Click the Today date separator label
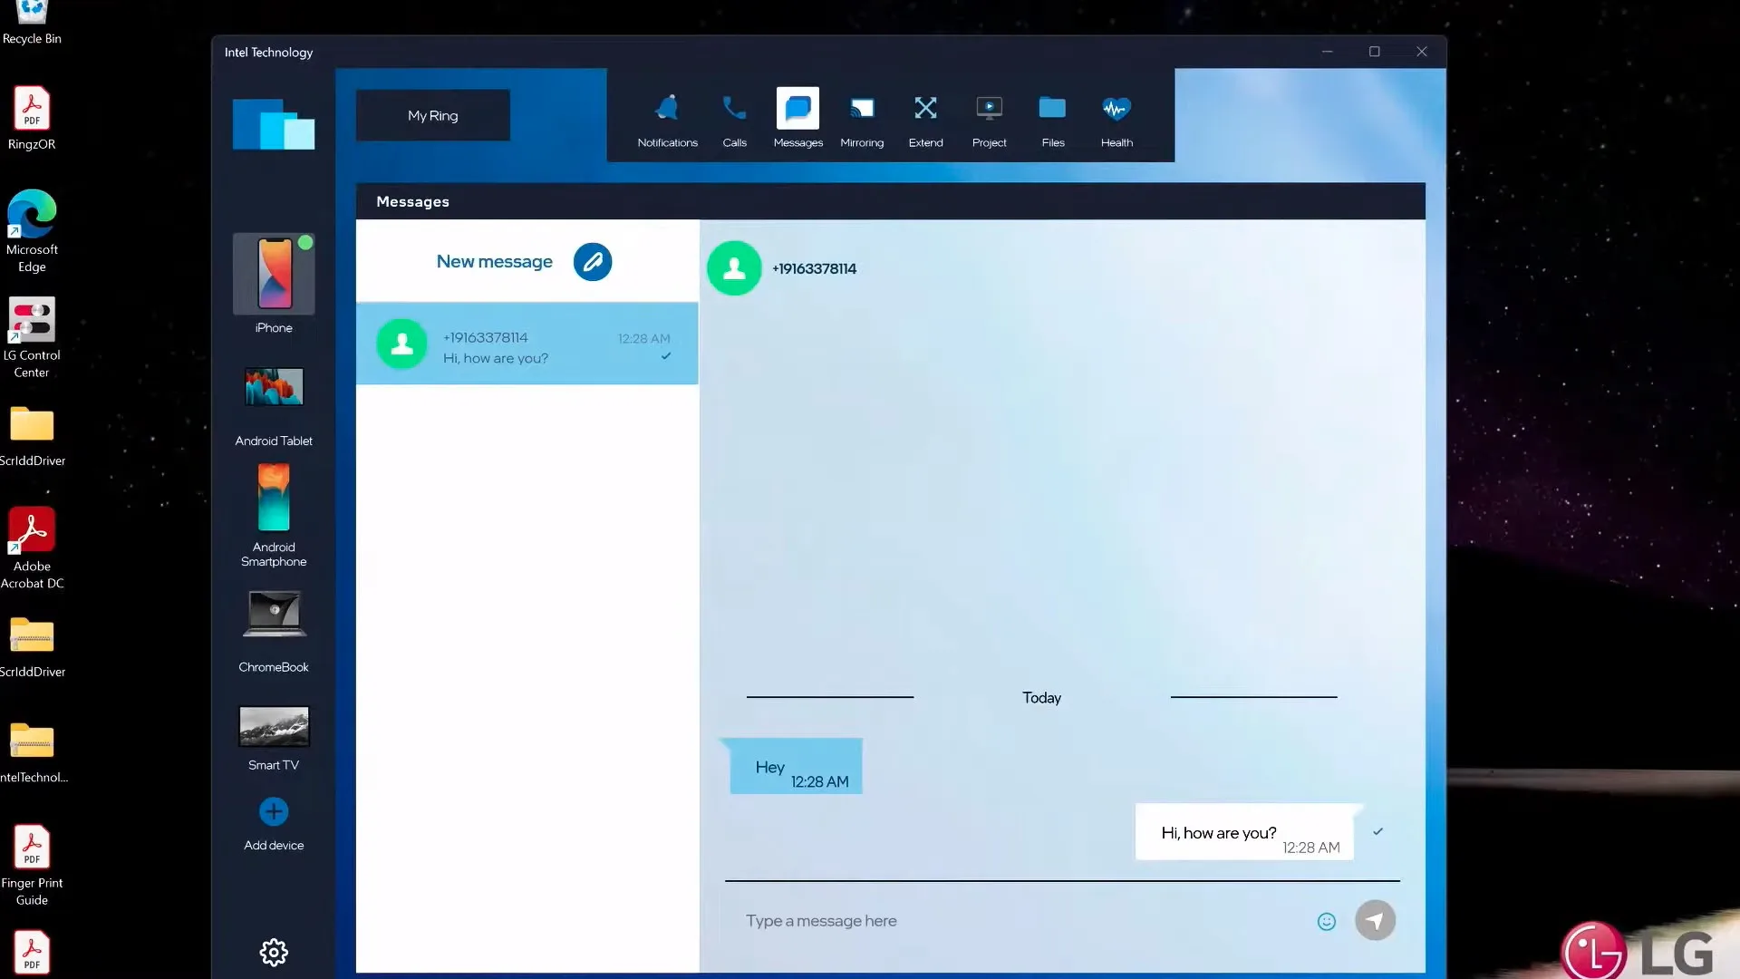 pyautogui.click(x=1041, y=698)
